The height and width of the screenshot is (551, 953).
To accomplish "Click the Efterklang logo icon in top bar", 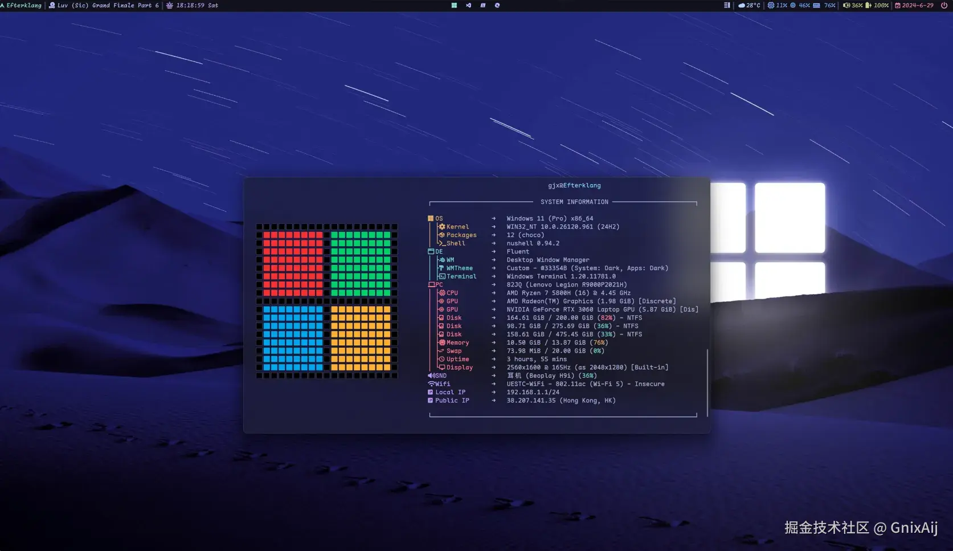I will click(x=2, y=5).
